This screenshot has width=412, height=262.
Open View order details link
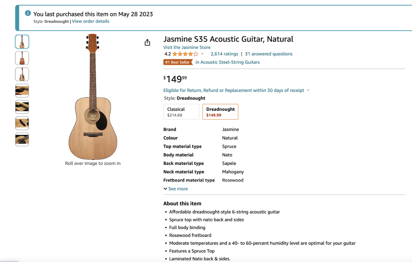91,21
